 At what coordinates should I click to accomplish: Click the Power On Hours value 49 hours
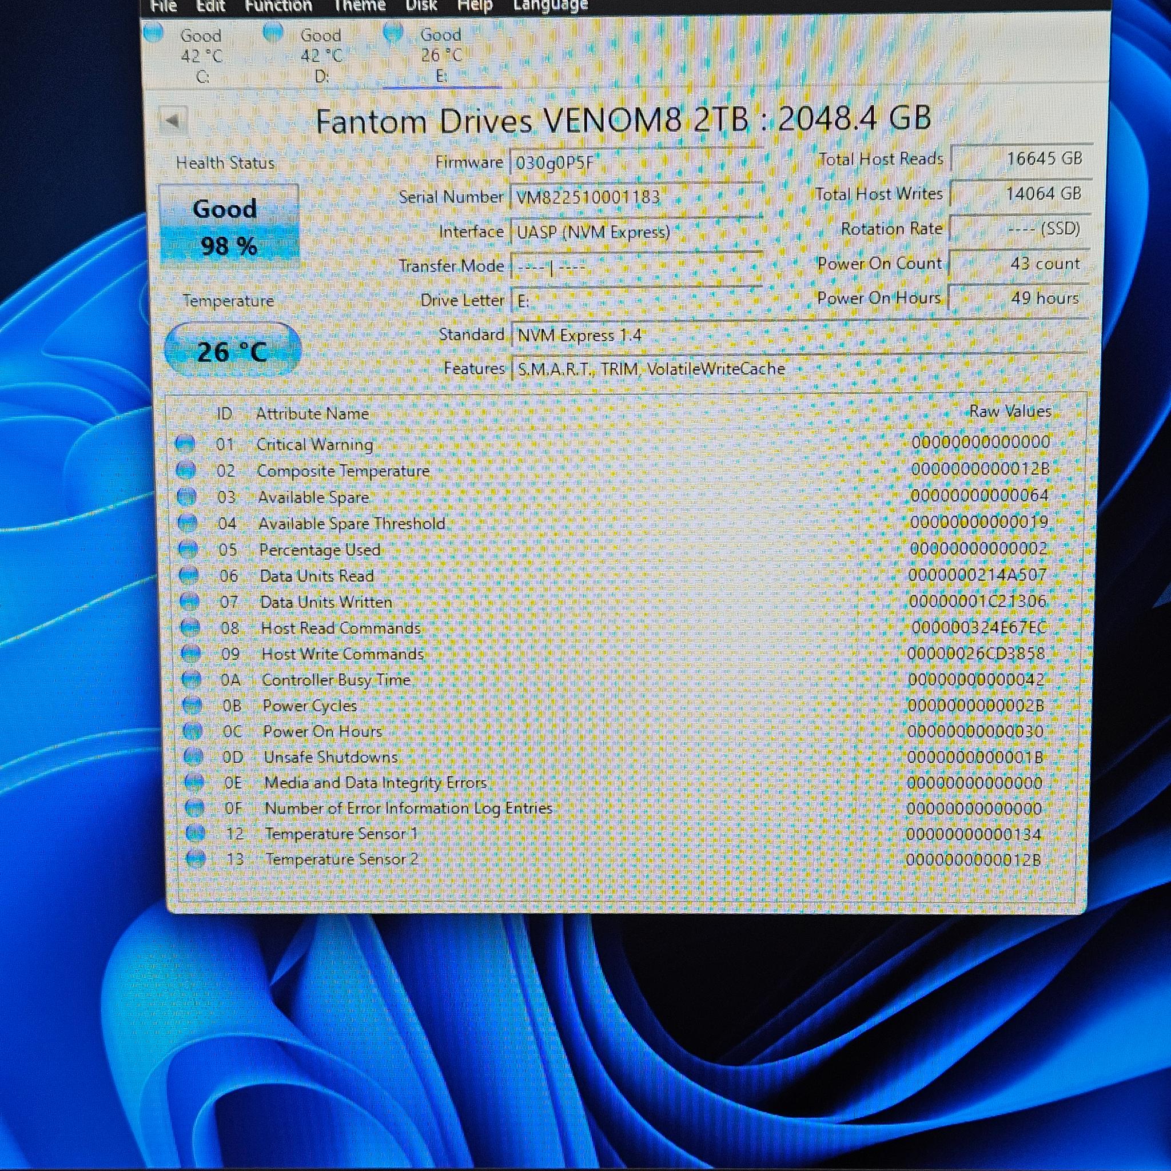1019,298
